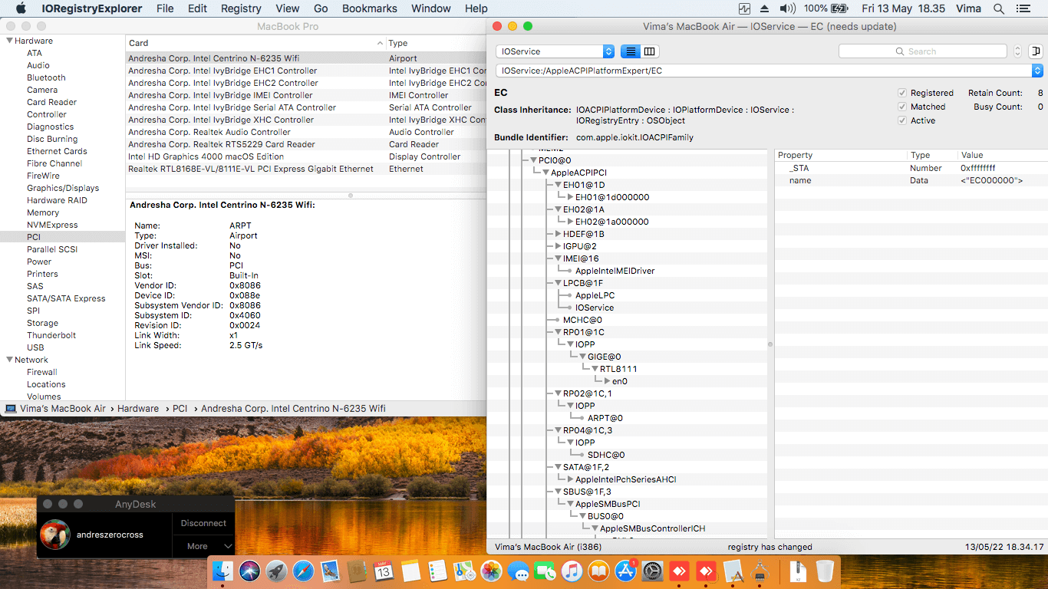This screenshot has height=589, width=1048.
Task: Select Thunderbolt in the hardware sidebar
Action: pos(51,335)
